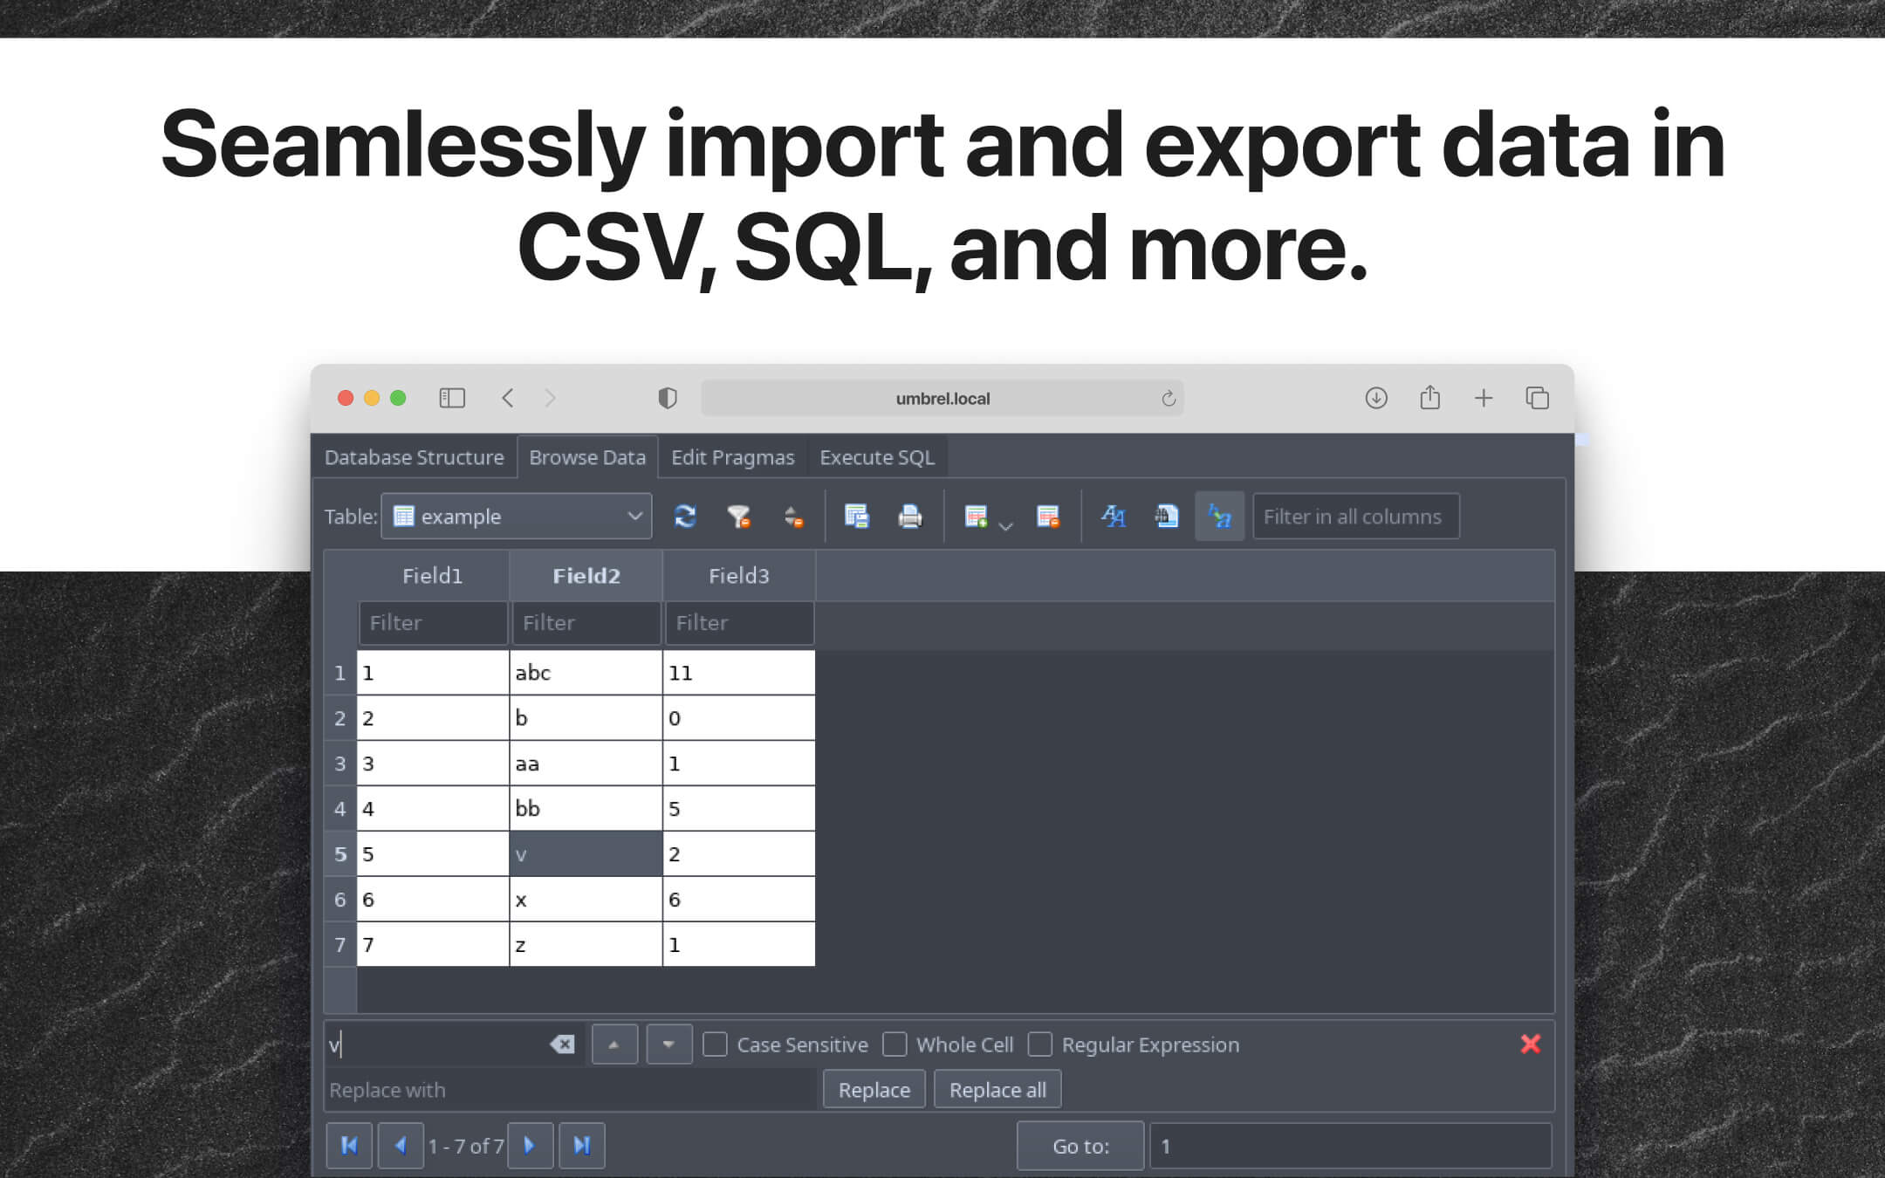Screen dimensions: 1885x1178
Task: Insert a new record into the table
Action: [977, 516]
